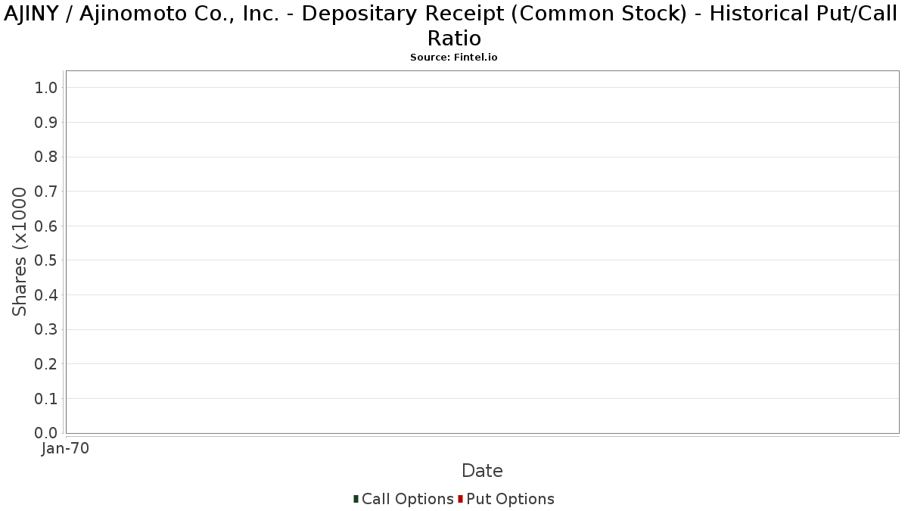
Task: Select the Jan-70 date axis label
Action: coord(65,449)
